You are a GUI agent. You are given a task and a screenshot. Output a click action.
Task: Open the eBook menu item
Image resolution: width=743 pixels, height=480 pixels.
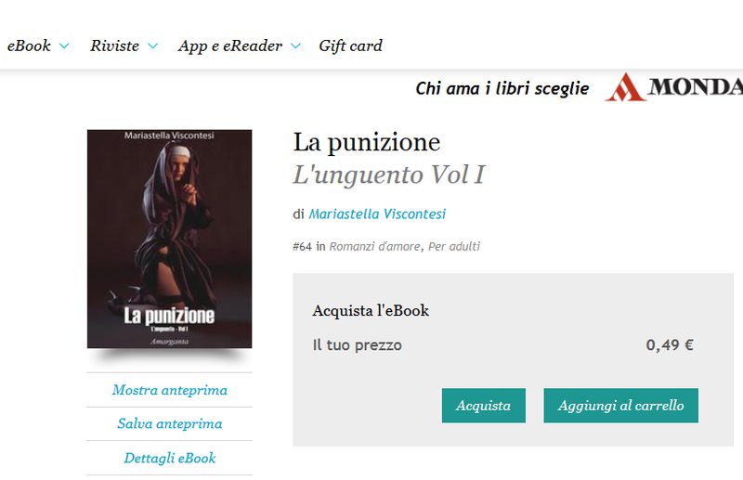pyautogui.click(x=29, y=45)
